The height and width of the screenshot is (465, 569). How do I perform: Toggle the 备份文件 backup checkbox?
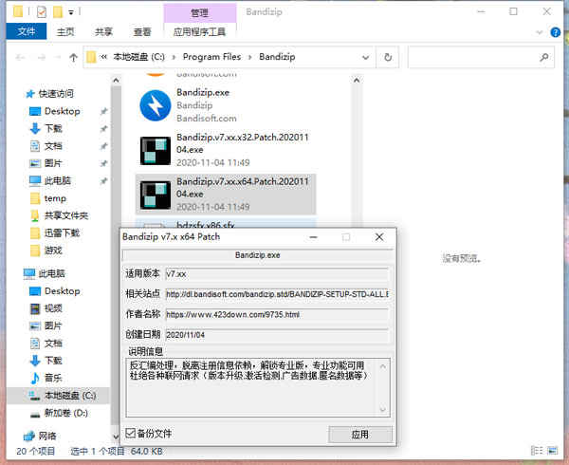(x=130, y=433)
